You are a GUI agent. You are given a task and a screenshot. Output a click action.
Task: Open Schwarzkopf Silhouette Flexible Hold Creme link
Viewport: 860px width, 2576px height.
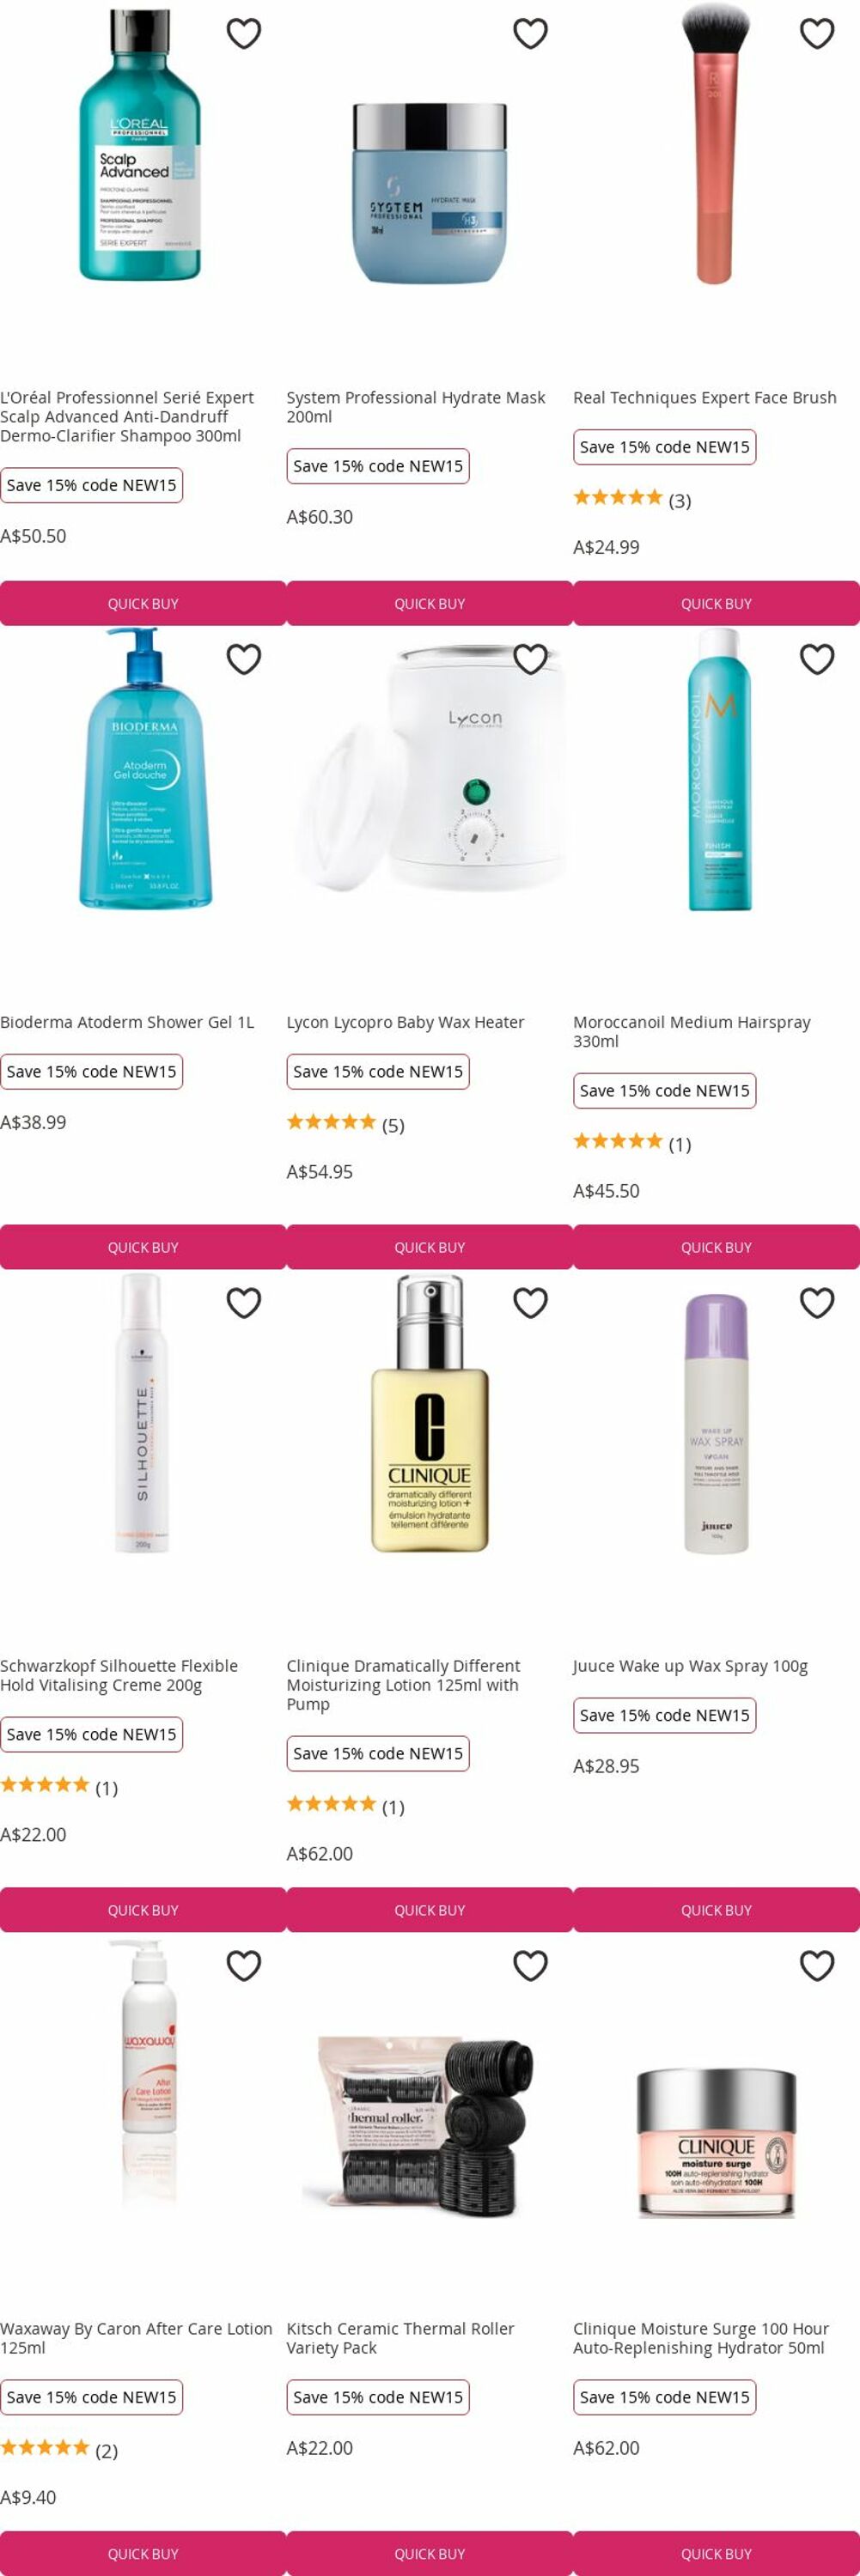pos(119,1675)
